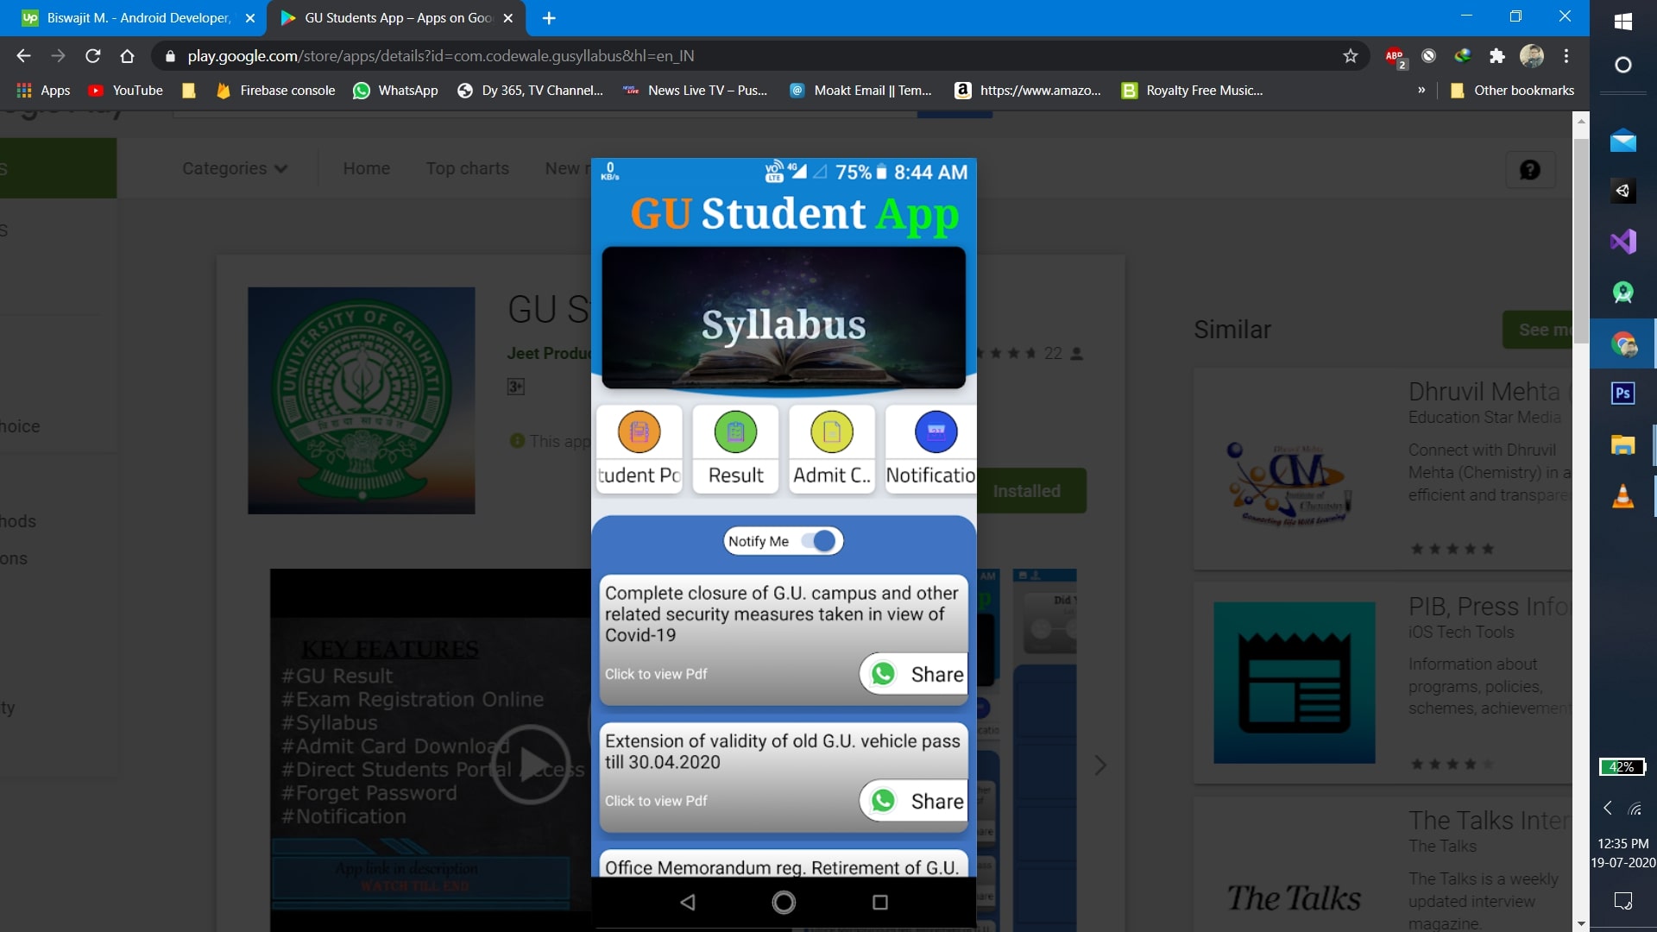
Task: Tap Android back triangle in screenshot
Action: click(688, 902)
